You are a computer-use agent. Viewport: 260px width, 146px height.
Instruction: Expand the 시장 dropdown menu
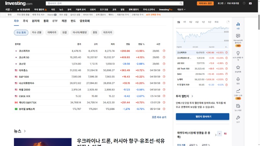pyautogui.click(x=9, y=10)
